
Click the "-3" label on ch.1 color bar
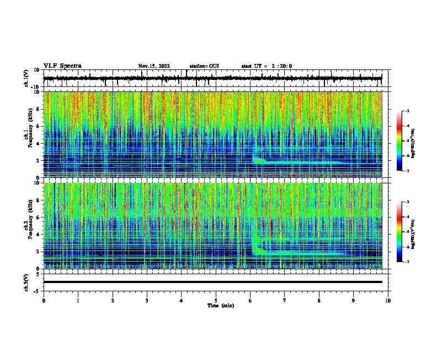pyautogui.click(x=407, y=111)
